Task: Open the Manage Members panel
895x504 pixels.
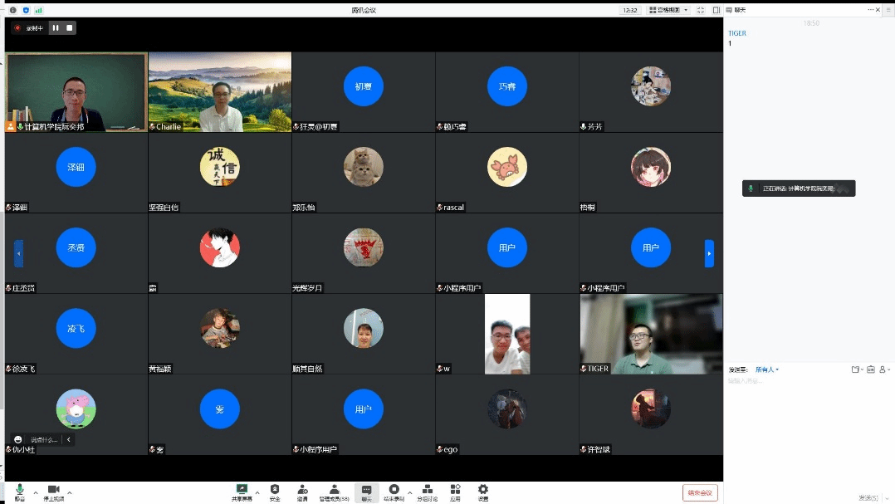Action: (334, 491)
